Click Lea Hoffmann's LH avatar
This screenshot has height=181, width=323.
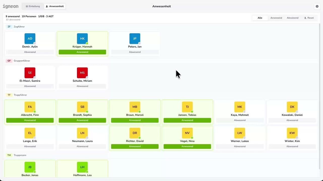coord(82,167)
